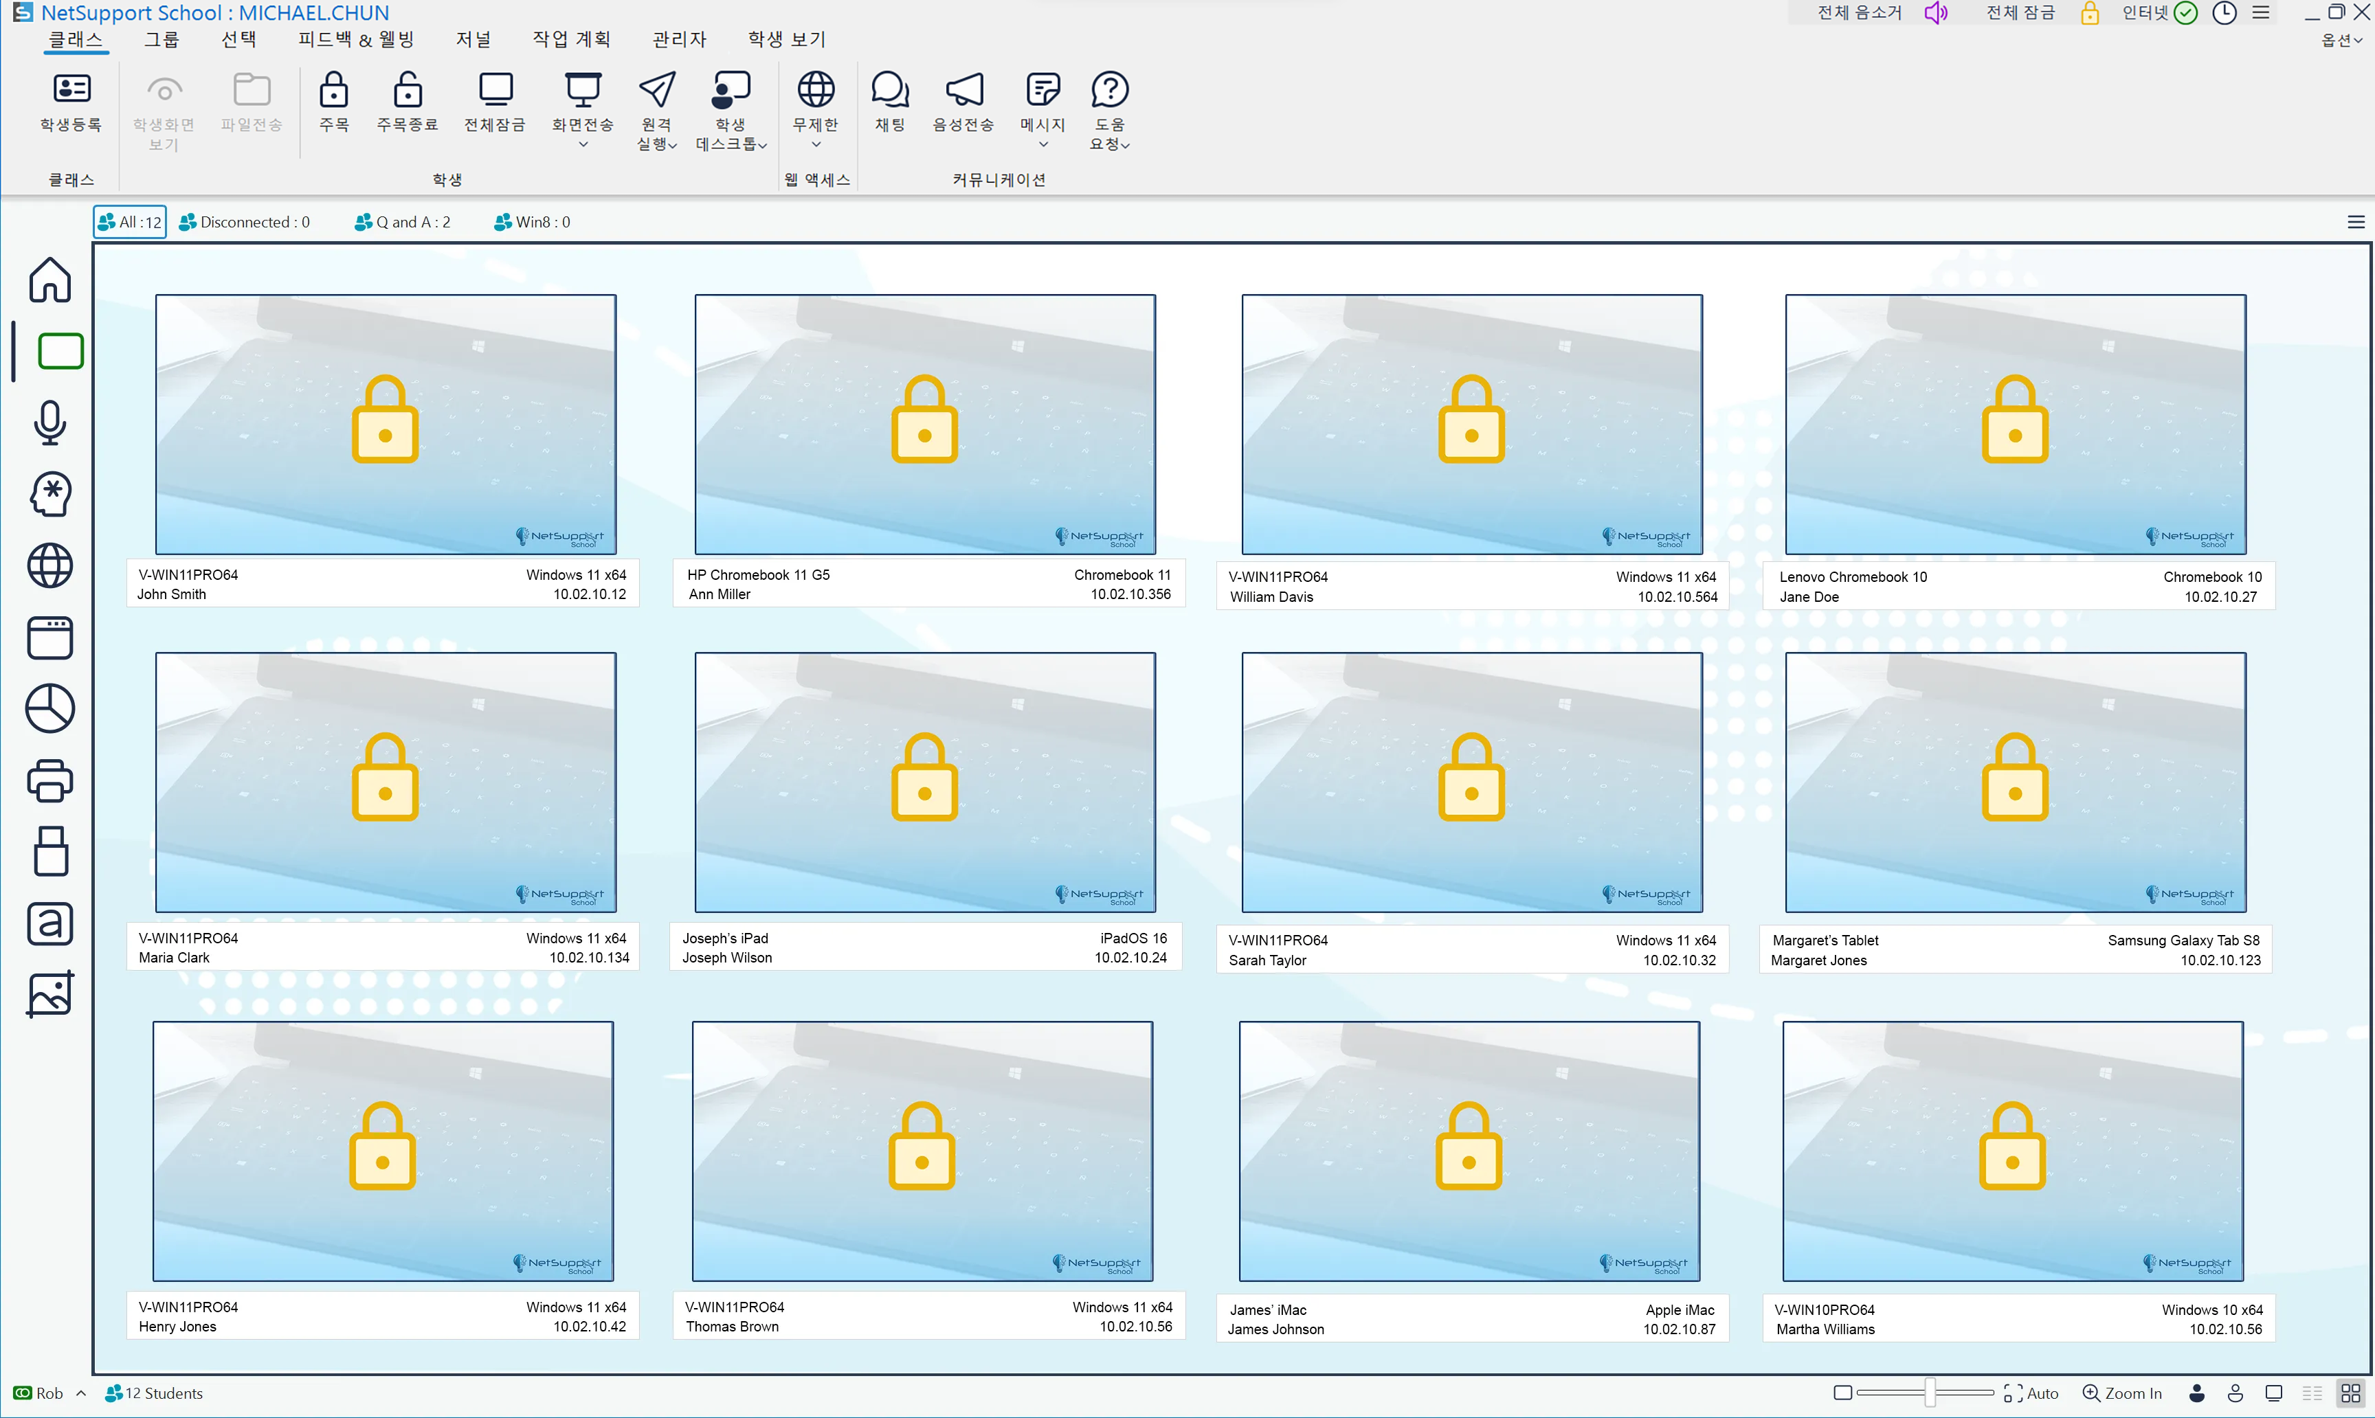Select the microphone icon in left sidebar
The height and width of the screenshot is (1418, 2375).
pyautogui.click(x=49, y=423)
